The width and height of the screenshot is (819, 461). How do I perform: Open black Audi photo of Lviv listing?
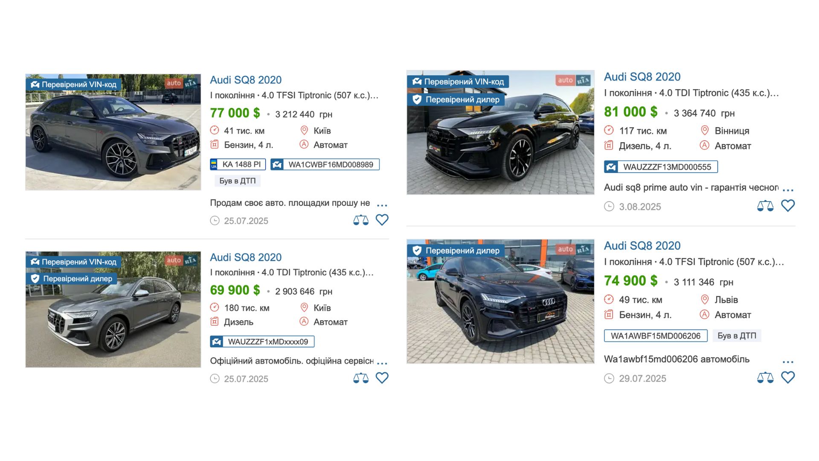(x=500, y=301)
